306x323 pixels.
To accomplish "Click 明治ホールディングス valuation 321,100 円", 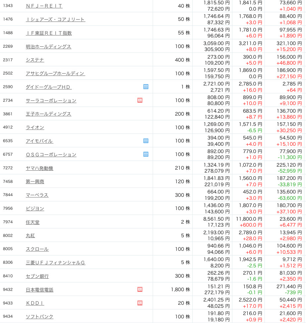I will [289, 43].
